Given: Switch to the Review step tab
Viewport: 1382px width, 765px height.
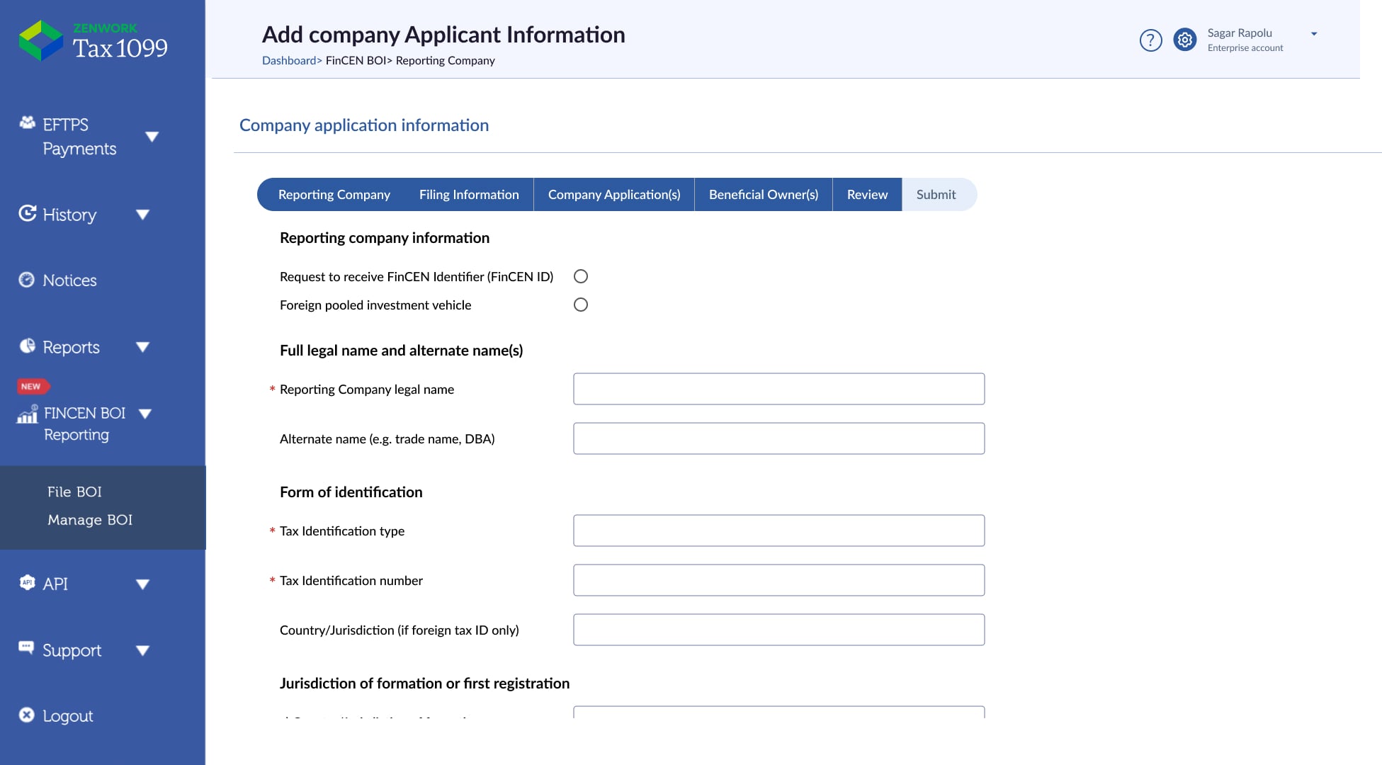Looking at the screenshot, I should coord(867,194).
